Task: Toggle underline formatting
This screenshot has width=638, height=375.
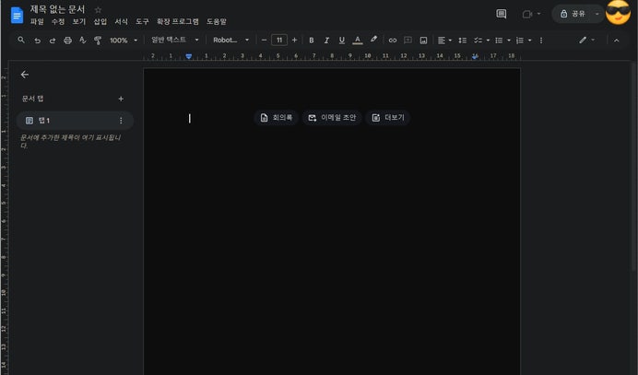Action: pyautogui.click(x=342, y=41)
